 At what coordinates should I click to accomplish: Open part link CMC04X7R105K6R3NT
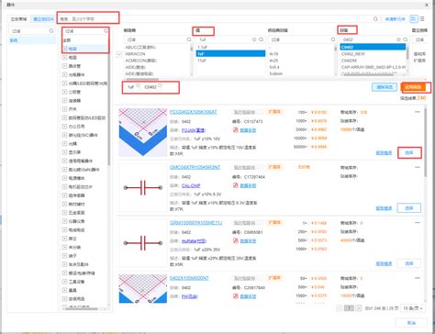click(x=195, y=167)
